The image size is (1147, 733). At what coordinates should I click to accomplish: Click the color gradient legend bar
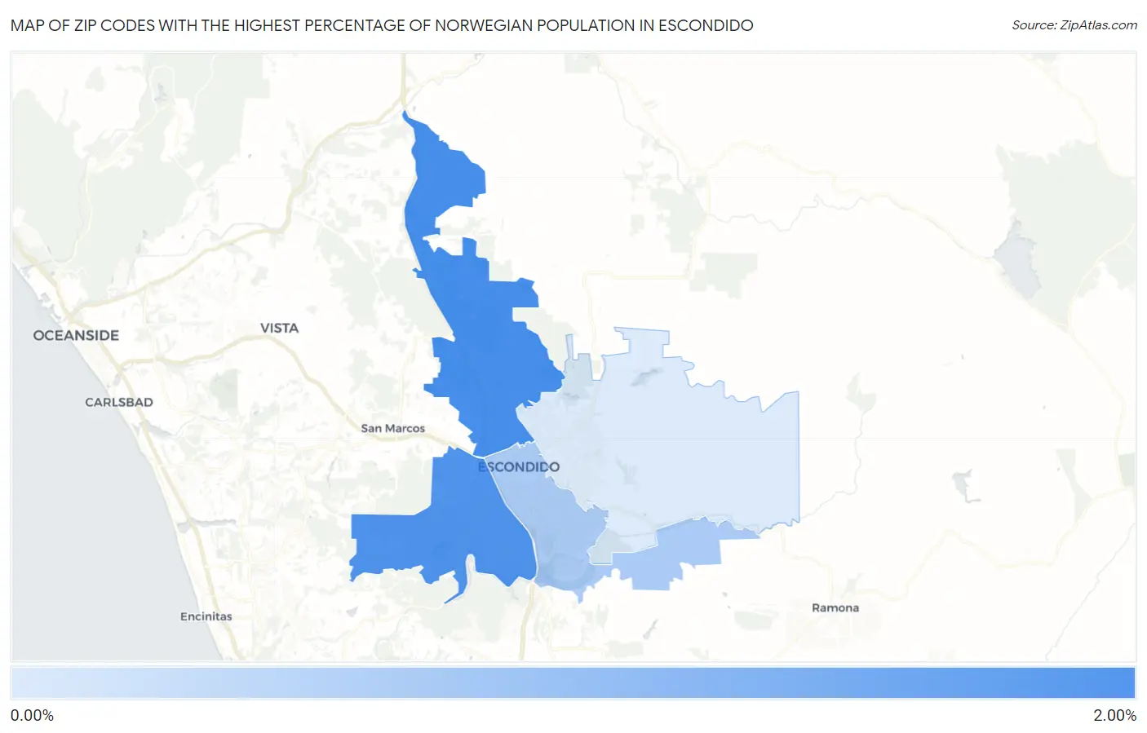click(x=573, y=682)
